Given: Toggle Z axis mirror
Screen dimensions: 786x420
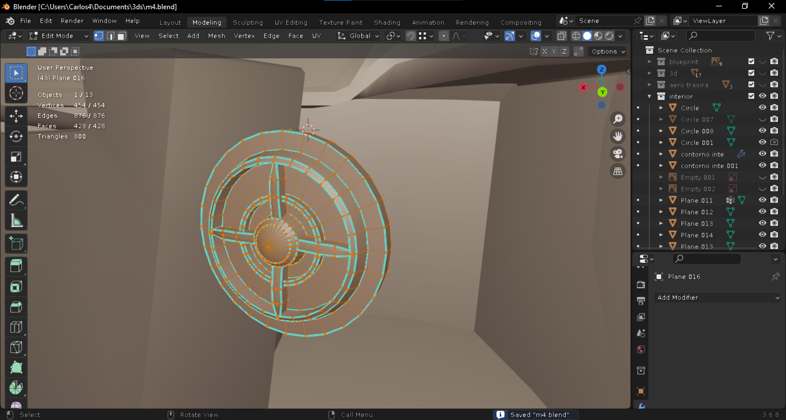Looking at the screenshot, I should (565, 51).
